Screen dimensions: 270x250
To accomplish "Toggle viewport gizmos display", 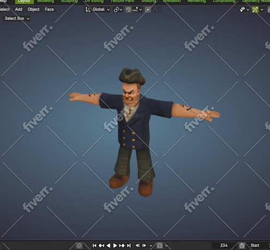I will 255,10.
